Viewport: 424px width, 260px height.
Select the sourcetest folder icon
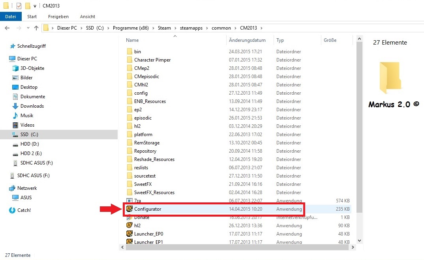tap(129, 176)
